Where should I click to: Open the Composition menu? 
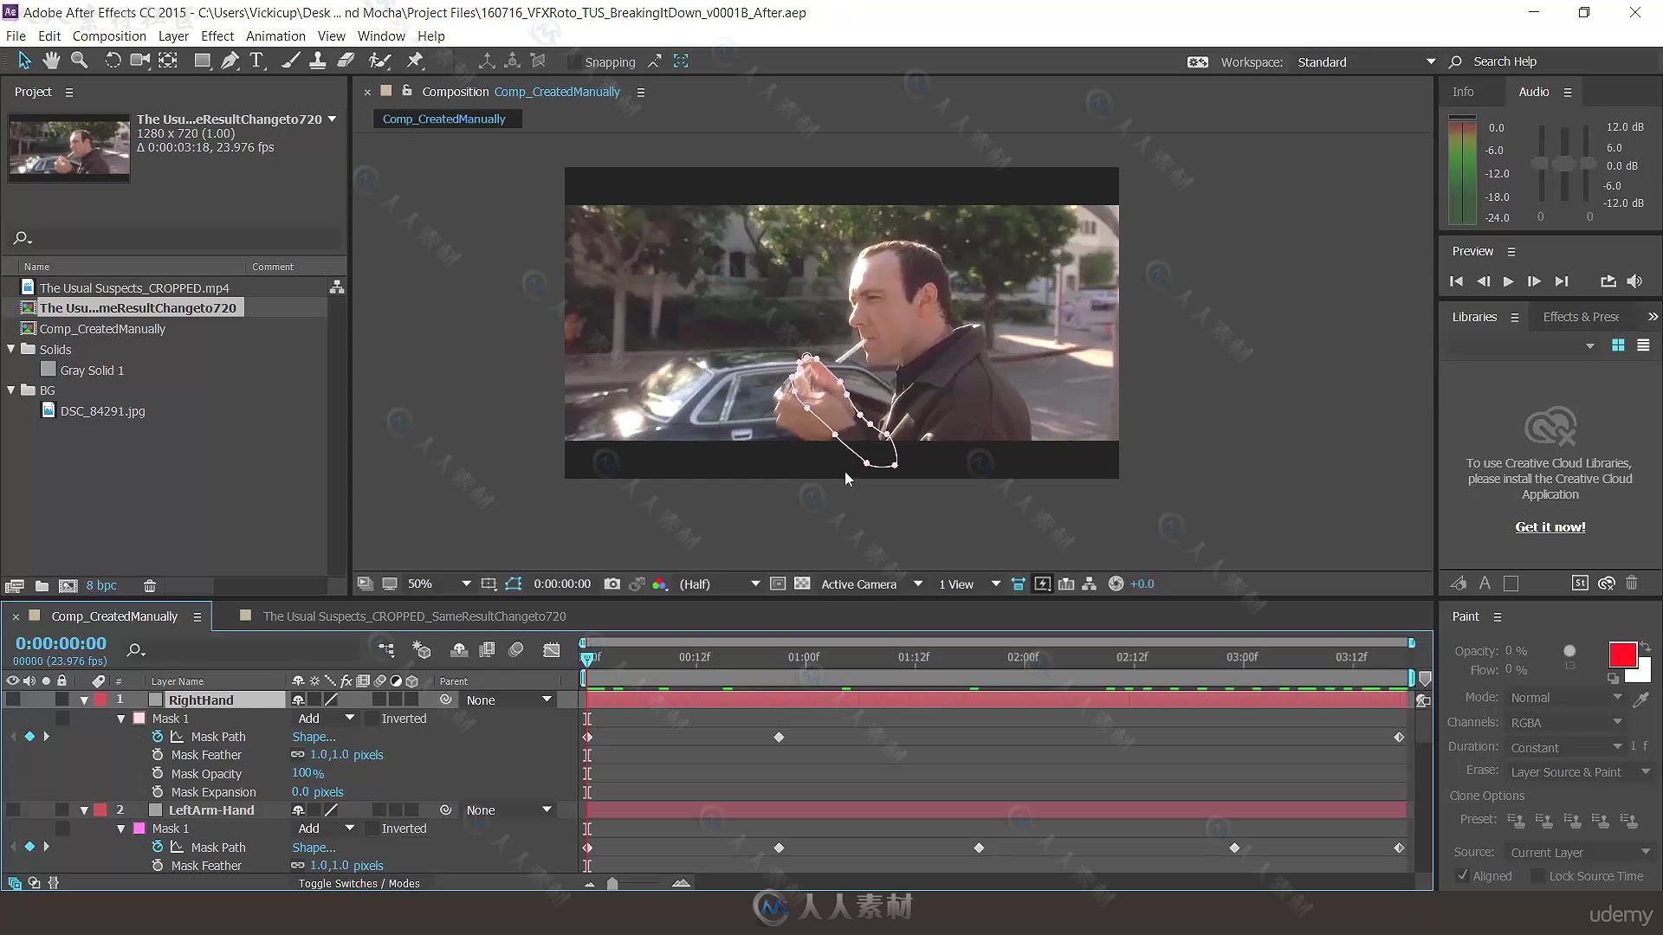(x=107, y=35)
